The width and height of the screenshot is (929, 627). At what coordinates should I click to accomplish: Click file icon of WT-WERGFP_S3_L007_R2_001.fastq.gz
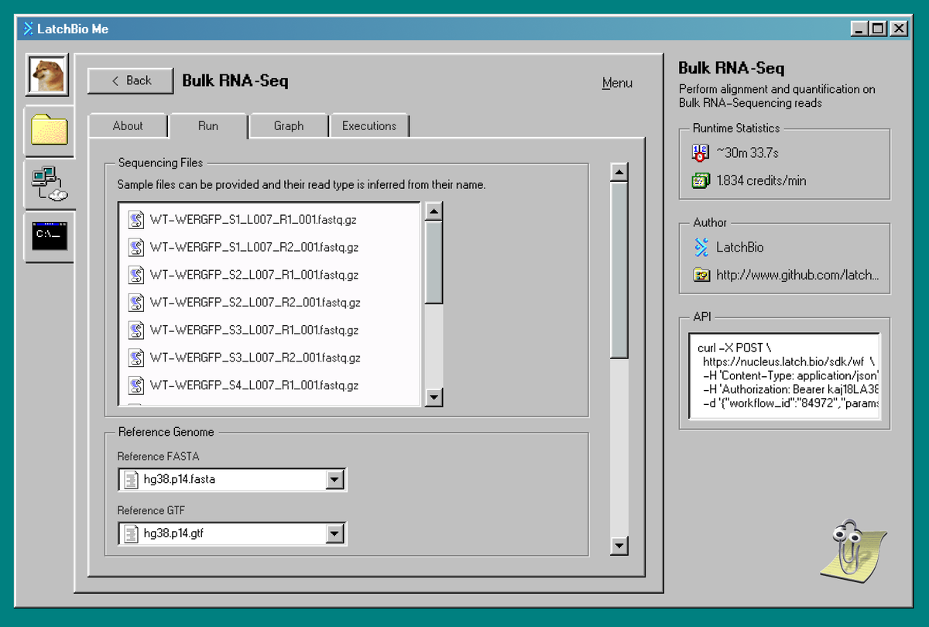pos(136,358)
